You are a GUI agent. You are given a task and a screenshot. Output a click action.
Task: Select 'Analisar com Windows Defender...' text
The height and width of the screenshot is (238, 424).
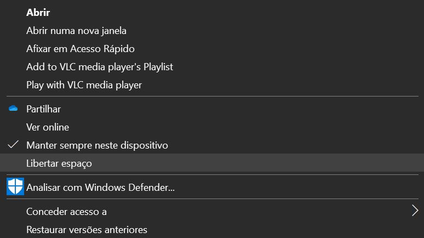click(100, 188)
